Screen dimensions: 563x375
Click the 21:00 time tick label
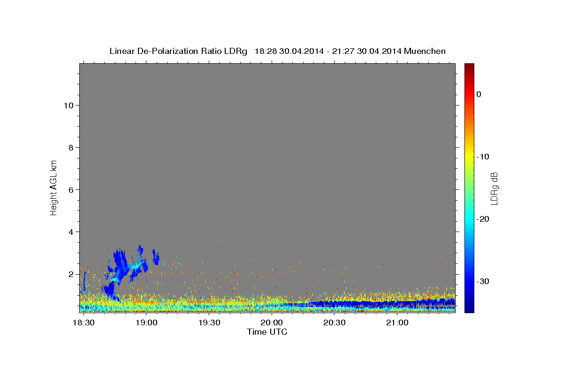(x=397, y=323)
